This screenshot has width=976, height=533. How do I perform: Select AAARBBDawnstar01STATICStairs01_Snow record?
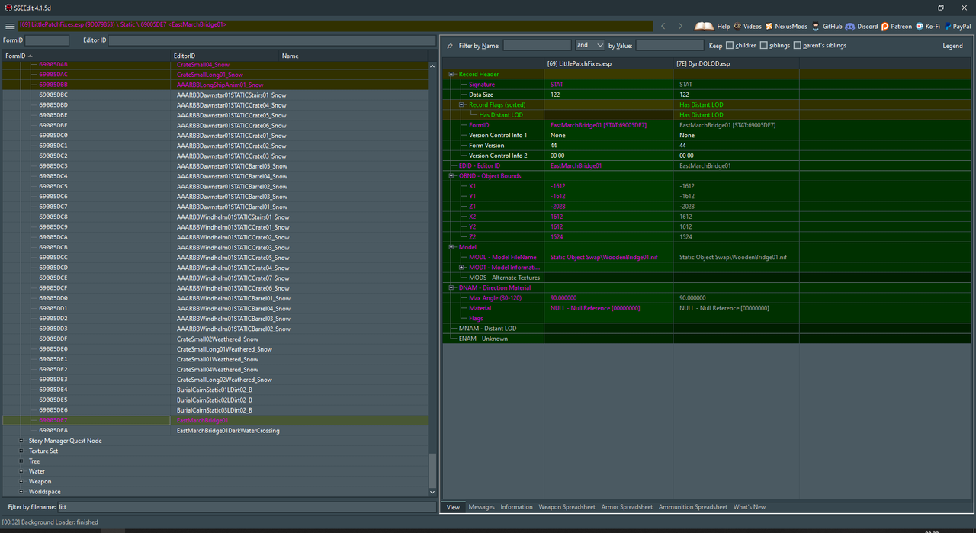(232, 95)
